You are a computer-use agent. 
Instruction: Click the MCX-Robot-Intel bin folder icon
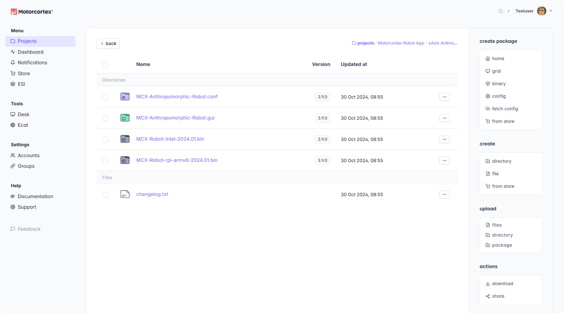point(125,139)
